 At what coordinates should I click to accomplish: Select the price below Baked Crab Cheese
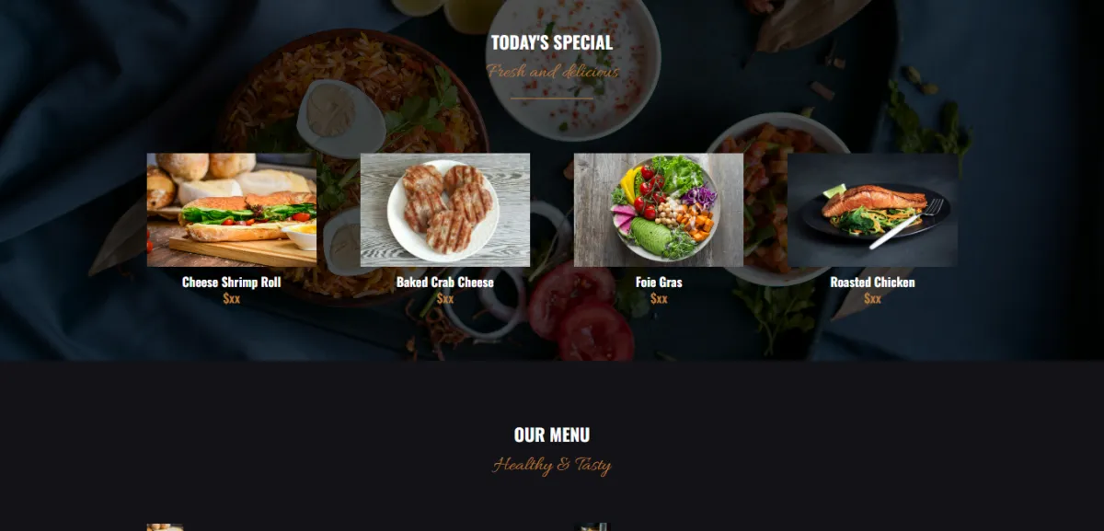(445, 298)
